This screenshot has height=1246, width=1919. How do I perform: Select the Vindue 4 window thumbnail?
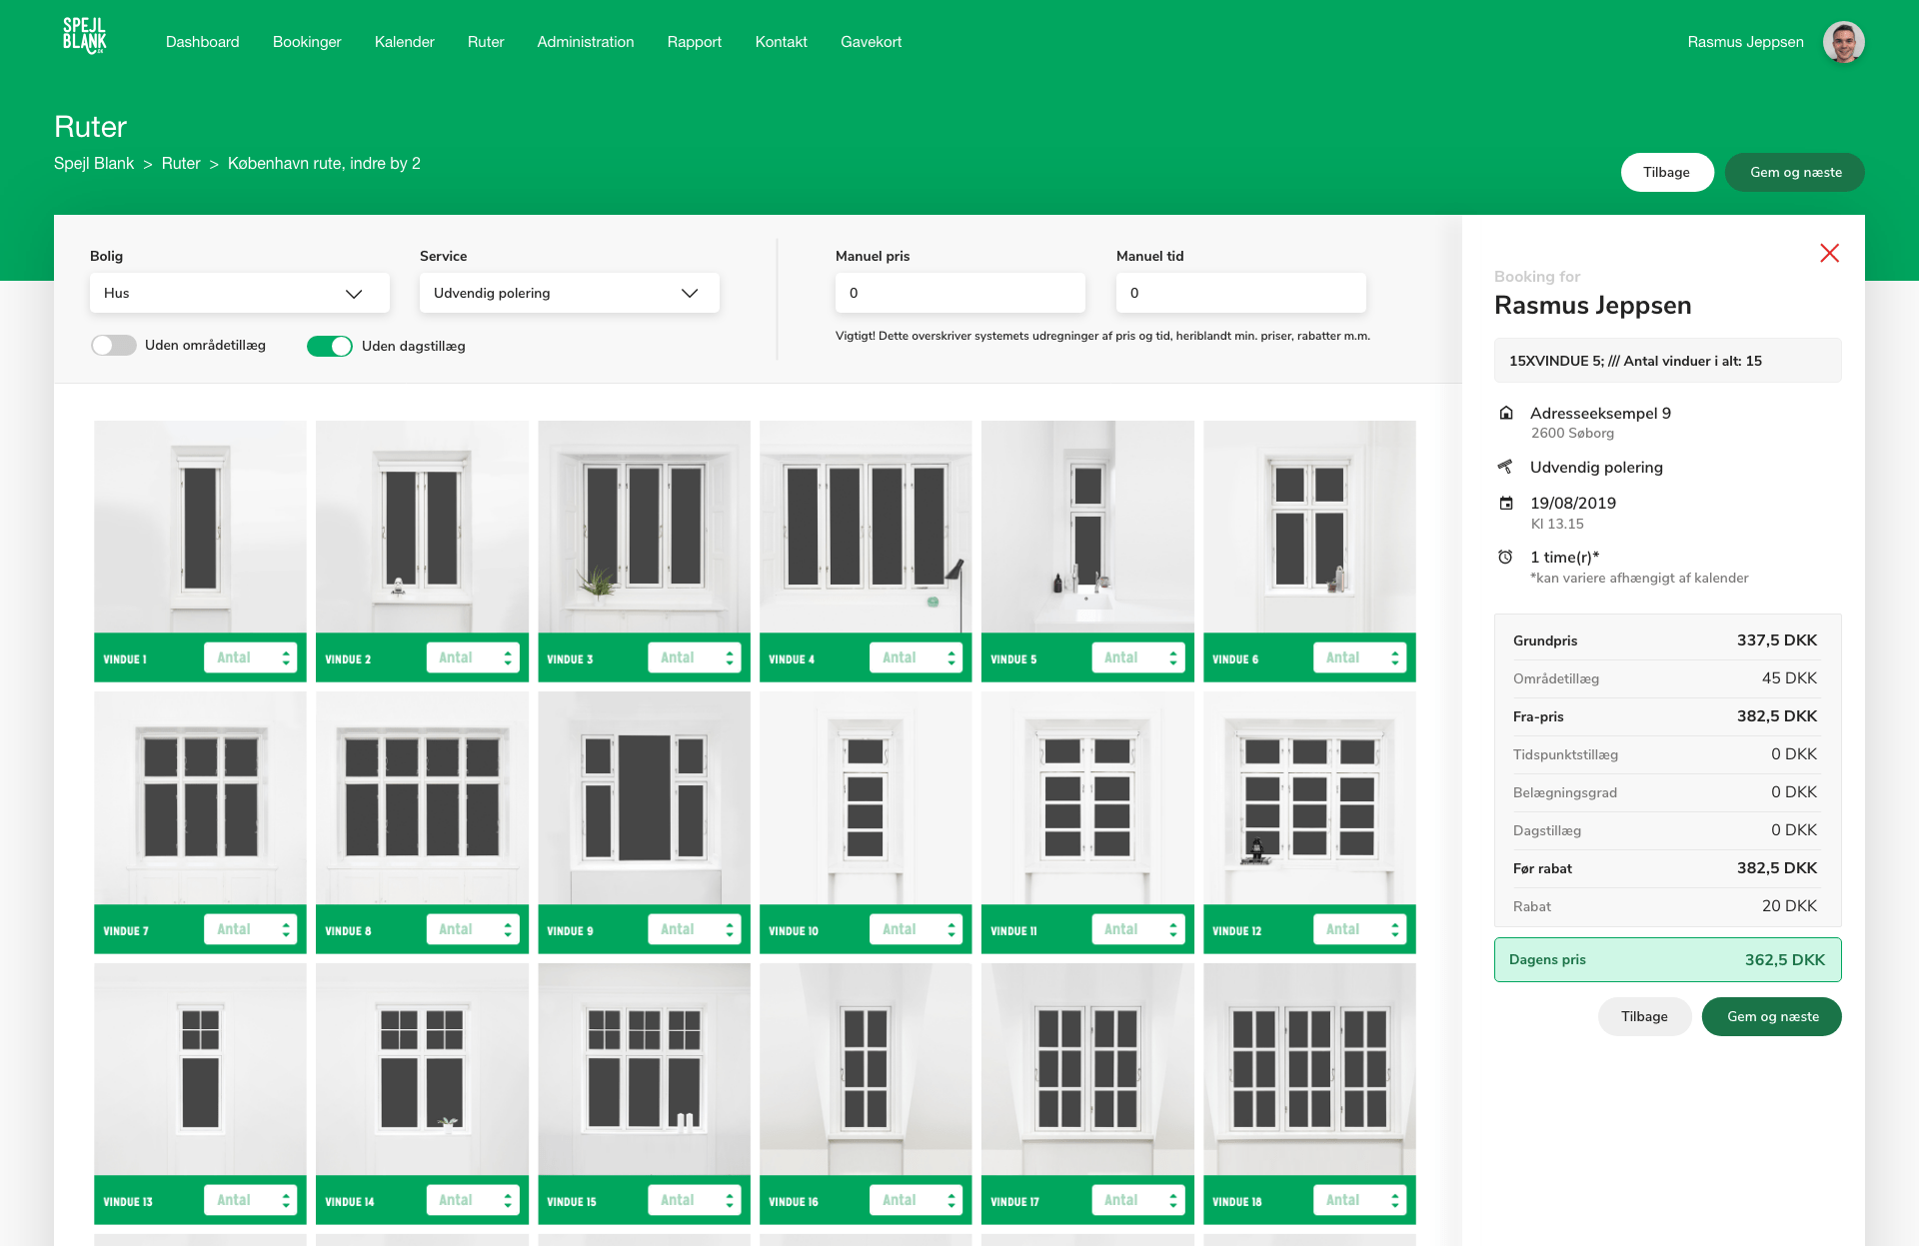pos(866,527)
